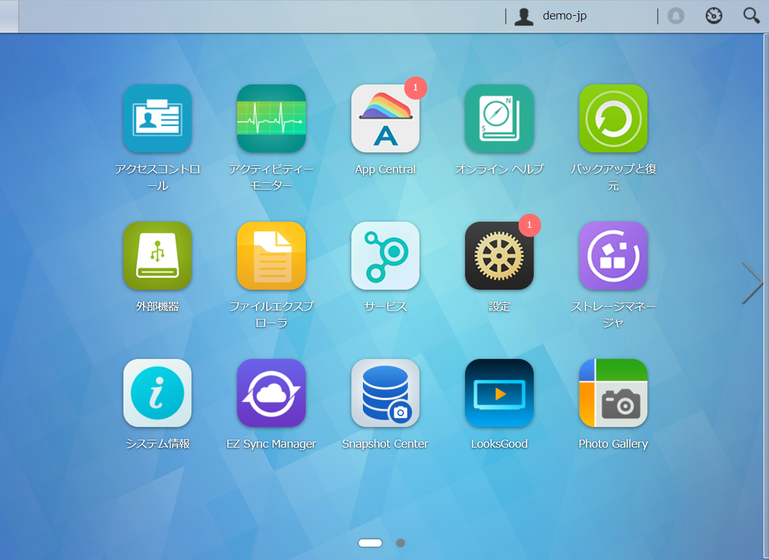Launch Snapshot Center
This screenshot has height=560, width=769.
[x=385, y=393]
